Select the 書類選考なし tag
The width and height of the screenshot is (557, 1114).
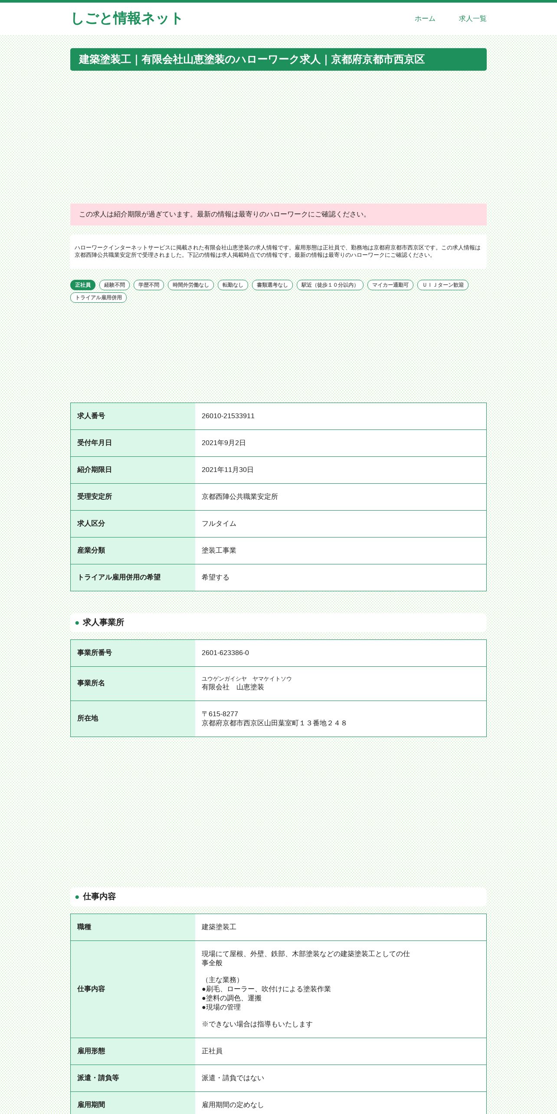[272, 285]
